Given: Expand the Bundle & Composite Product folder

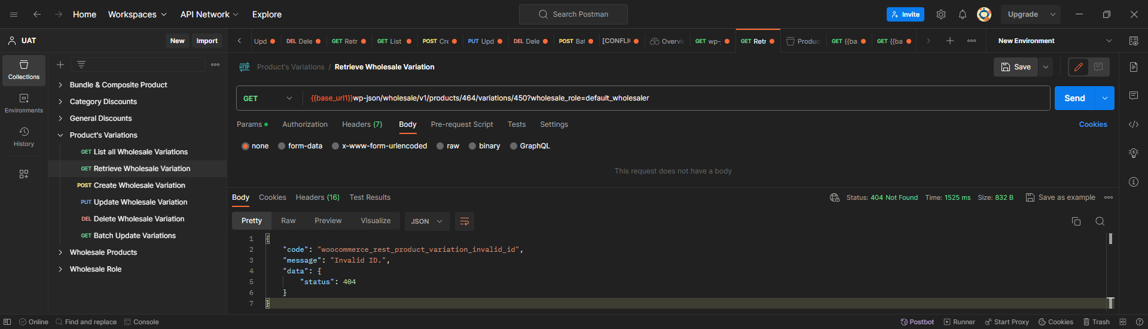Looking at the screenshot, I should [60, 85].
